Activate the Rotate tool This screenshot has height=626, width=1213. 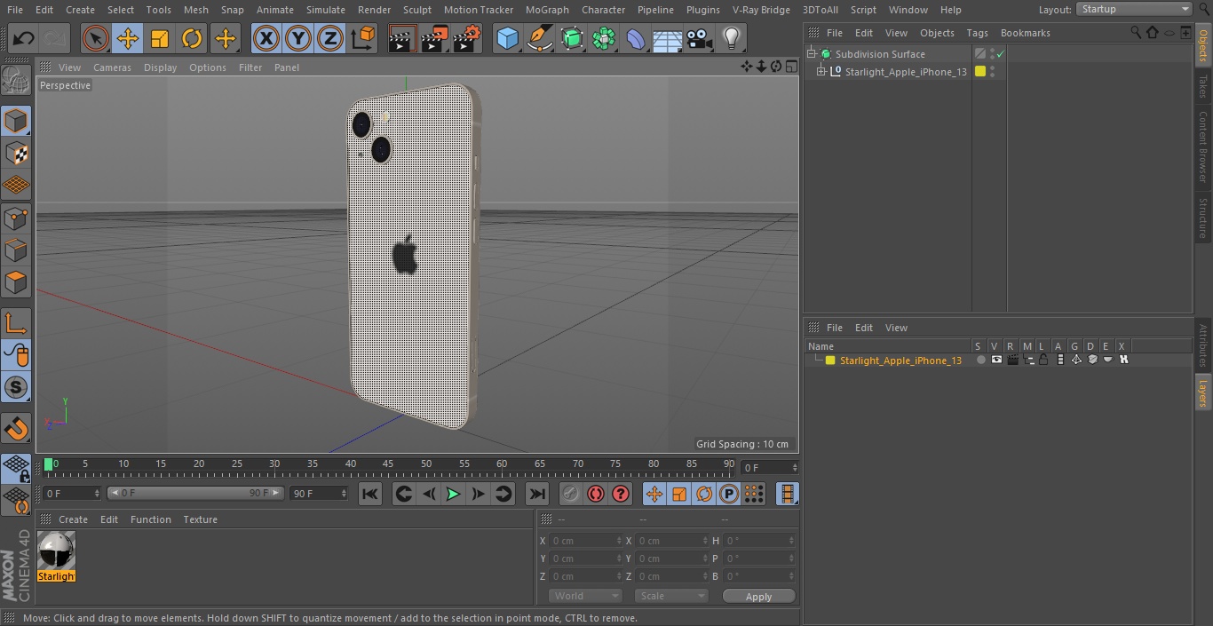click(x=192, y=38)
